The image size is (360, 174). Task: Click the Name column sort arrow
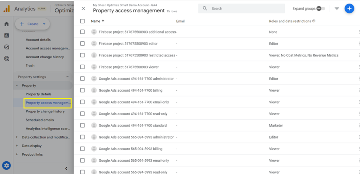click(103, 21)
